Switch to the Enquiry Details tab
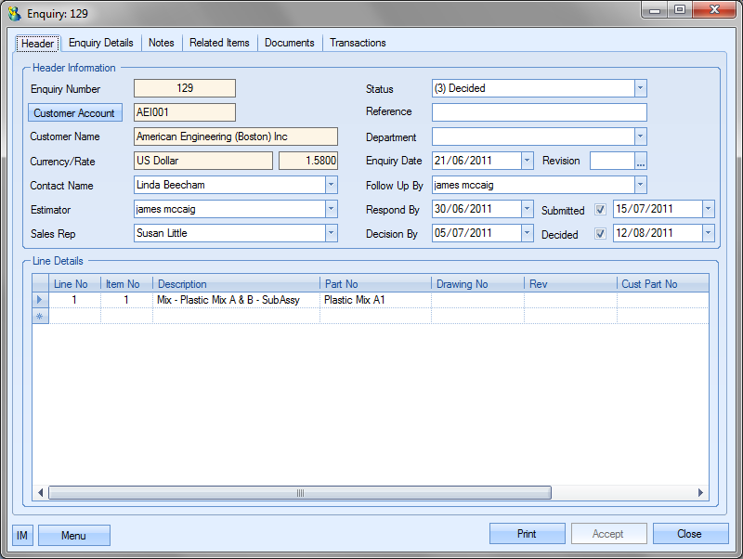The width and height of the screenshot is (743, 559). 100,43
